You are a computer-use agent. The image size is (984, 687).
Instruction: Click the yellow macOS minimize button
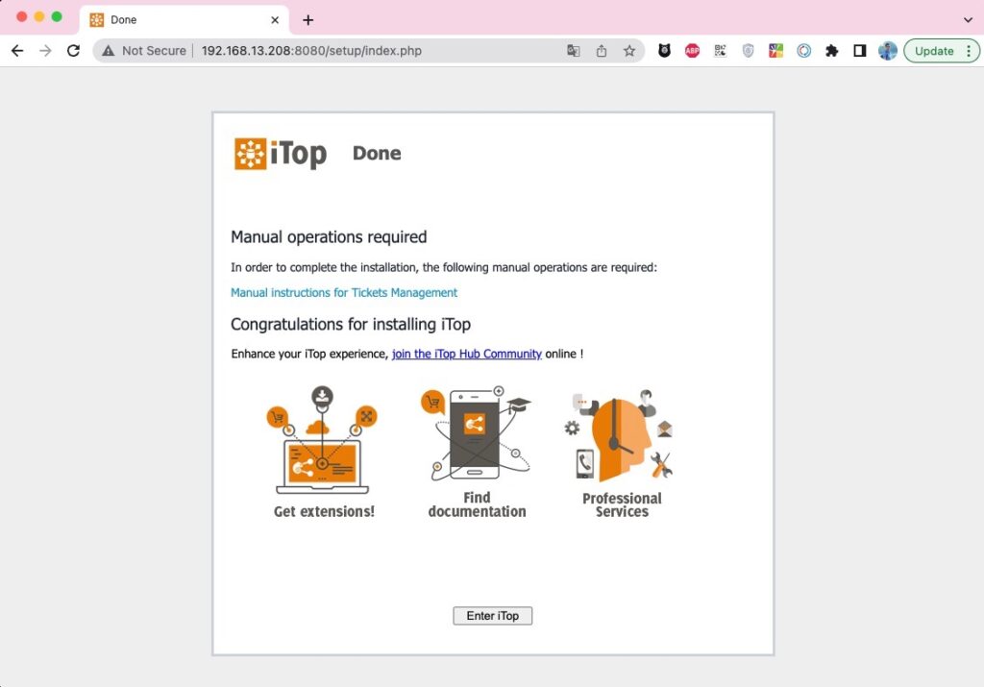(38, 17)
